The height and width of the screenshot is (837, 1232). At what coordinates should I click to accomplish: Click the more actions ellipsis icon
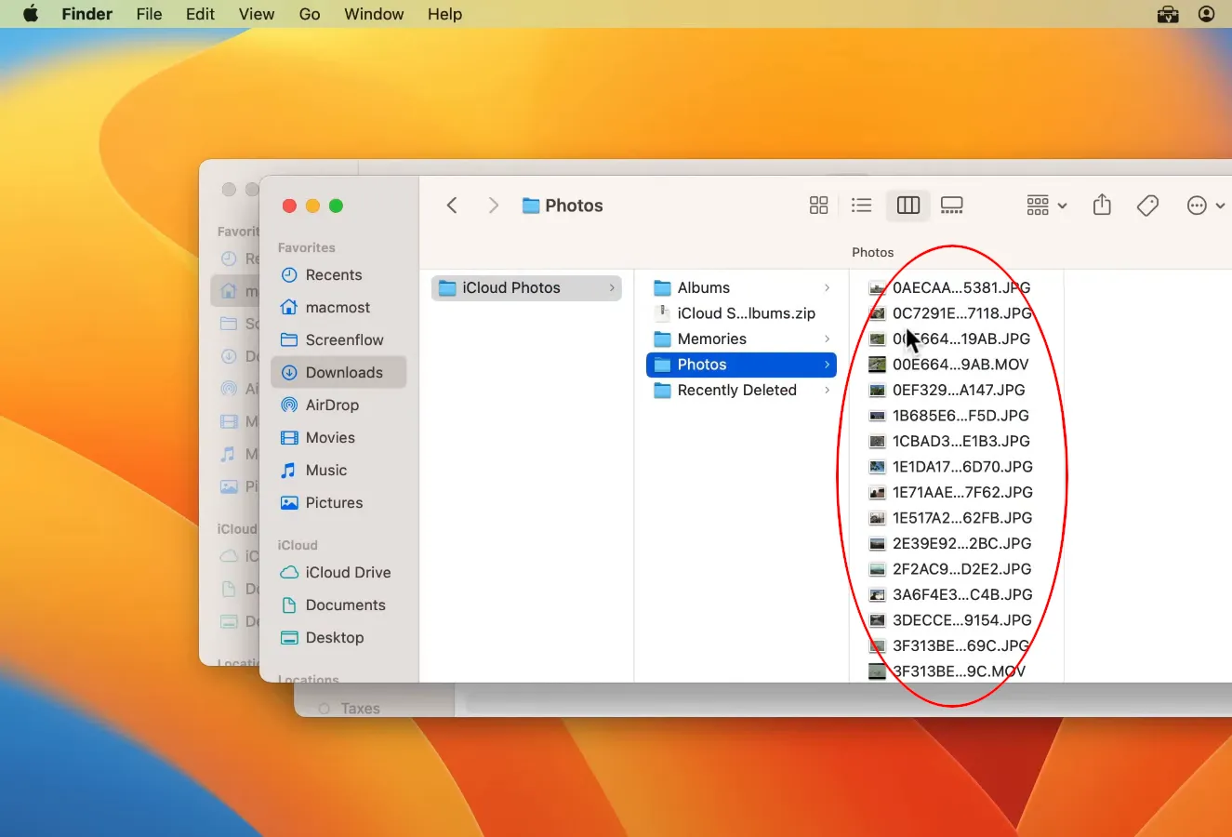[1196, 205]
